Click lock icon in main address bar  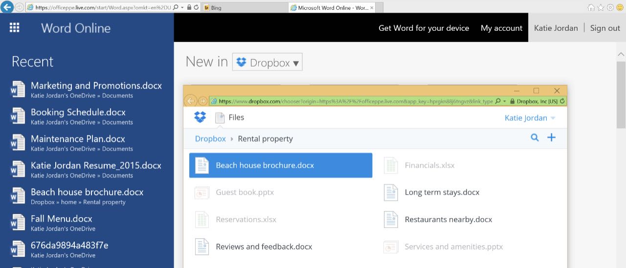pyautogui.click(x=189, y=8)
